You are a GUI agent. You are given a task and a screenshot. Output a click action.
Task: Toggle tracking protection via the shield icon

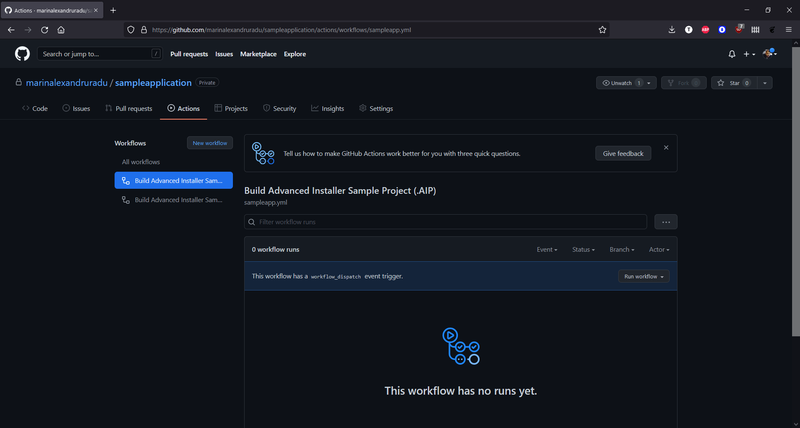point(130,30)
